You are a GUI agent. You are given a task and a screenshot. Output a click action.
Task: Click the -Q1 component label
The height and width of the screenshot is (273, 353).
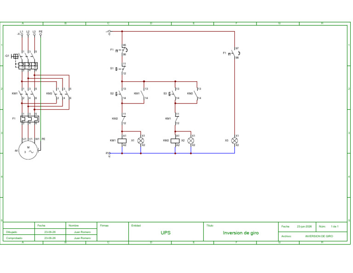click(x=7, y=56)
